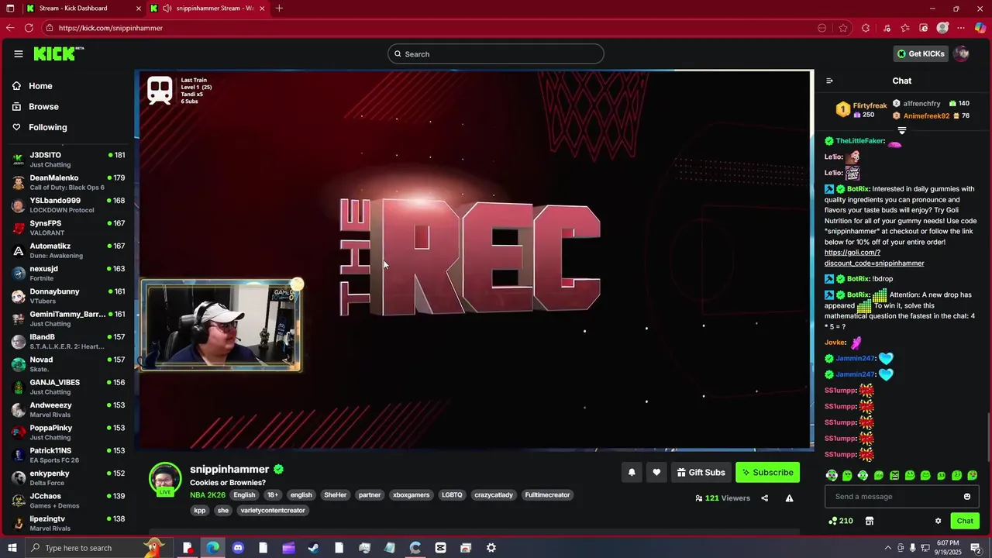Open the chat shop icon

(x=870, y=521)
